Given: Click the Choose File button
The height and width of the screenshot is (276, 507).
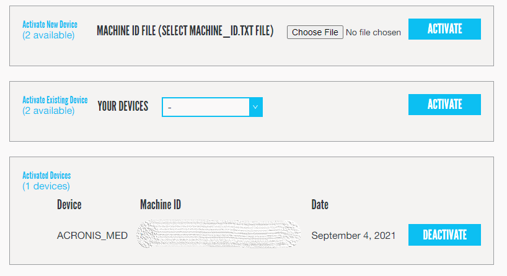Looking at the screenshot, I should [x=315, y=32].
